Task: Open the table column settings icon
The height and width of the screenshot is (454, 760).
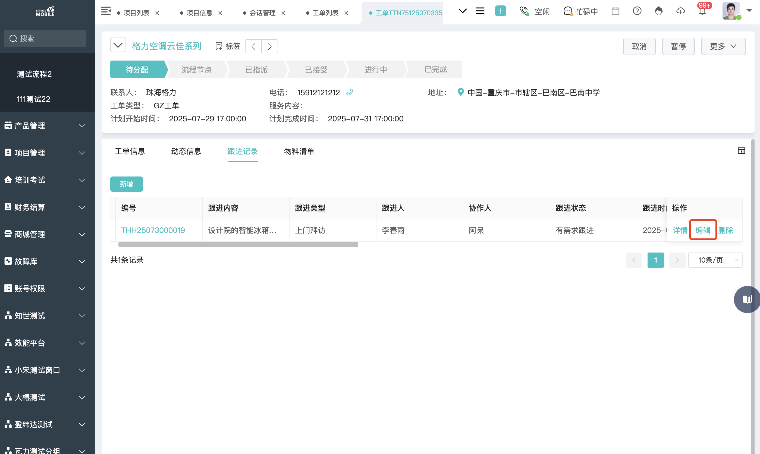Action: pyautogui.click(x=741, y=150)
